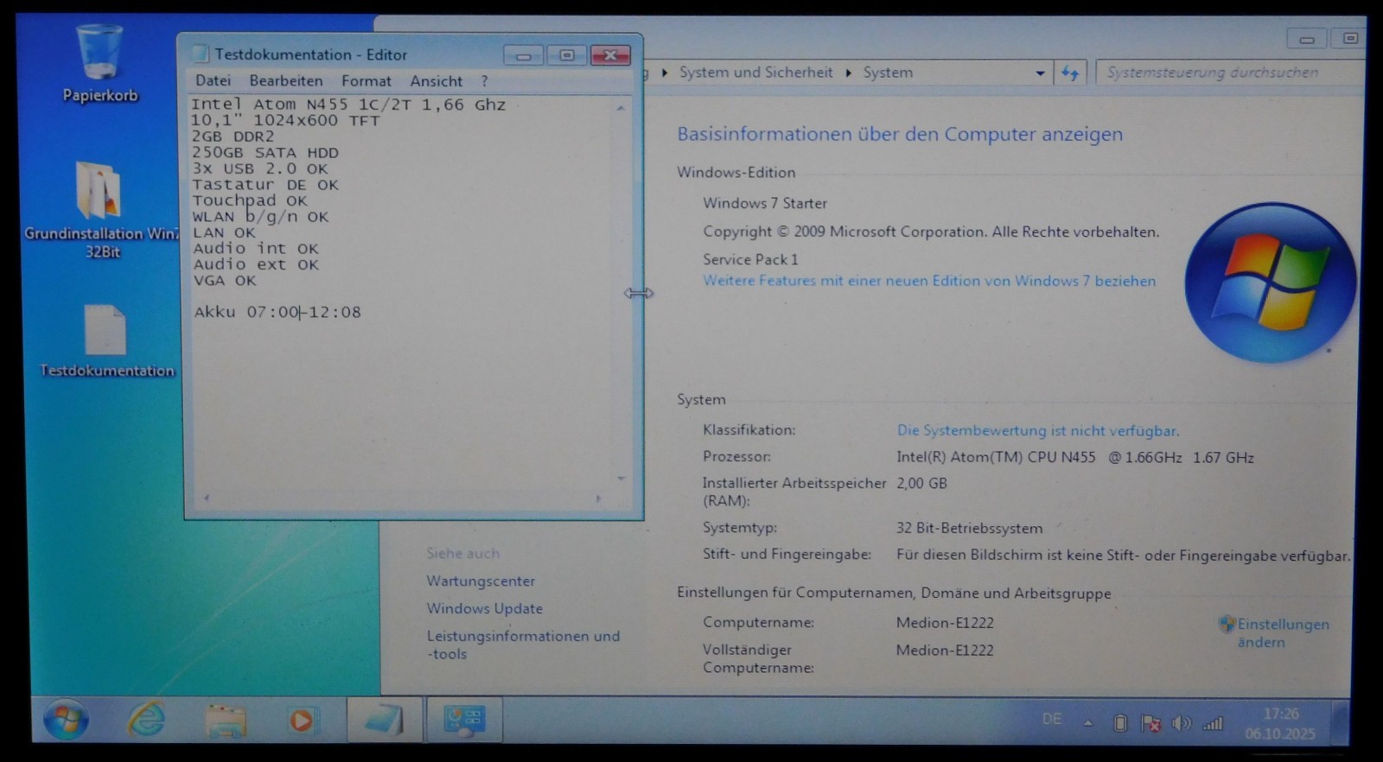Click the DE language indicator
This screenshot has height=762, width=1383.
pos(1052,719)
